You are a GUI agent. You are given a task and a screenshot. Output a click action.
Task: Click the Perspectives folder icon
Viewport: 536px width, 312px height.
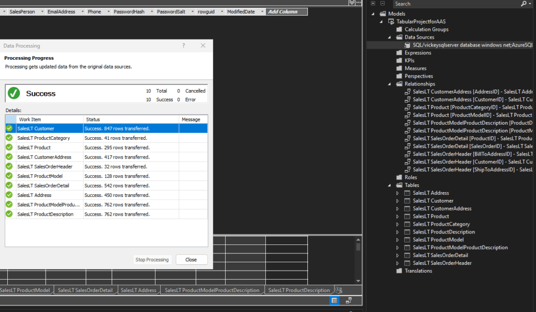399,76
